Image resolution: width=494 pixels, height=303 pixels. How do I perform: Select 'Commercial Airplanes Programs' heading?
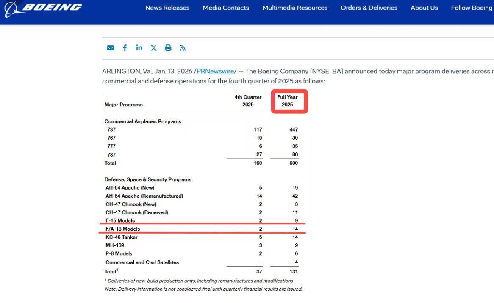tap(143, 121)
